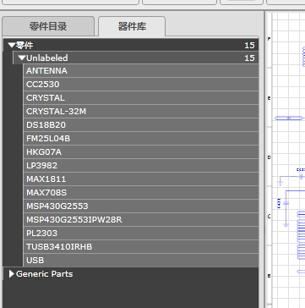Select the CRYSTAL-32M part
The width and height of the screenshot is (305, 308).
pyautogui.click(x=141, y=111)
